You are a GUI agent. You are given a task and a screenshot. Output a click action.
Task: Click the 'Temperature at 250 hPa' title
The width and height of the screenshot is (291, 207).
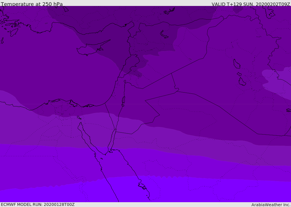(32, 4)
